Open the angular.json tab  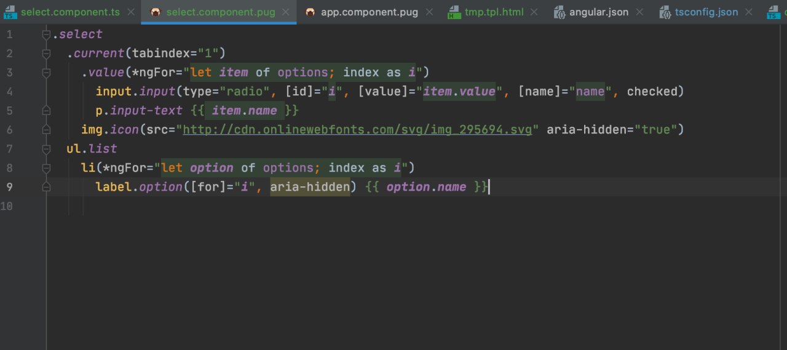tap(599, 12)
